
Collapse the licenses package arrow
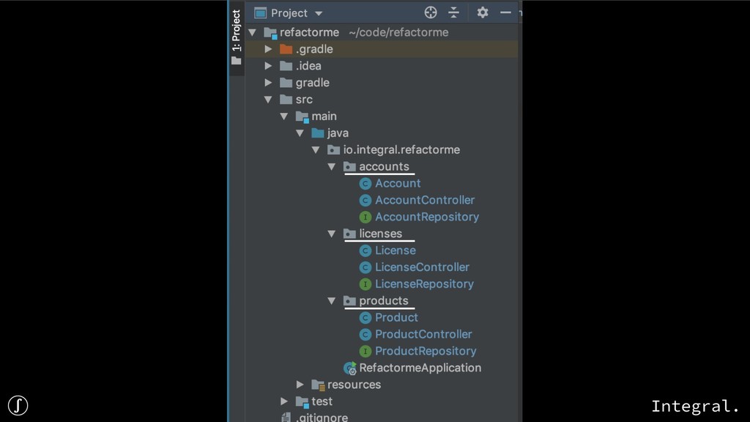pos(332,234)
